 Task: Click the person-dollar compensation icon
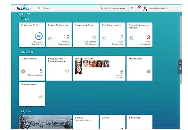coord(104,38)
